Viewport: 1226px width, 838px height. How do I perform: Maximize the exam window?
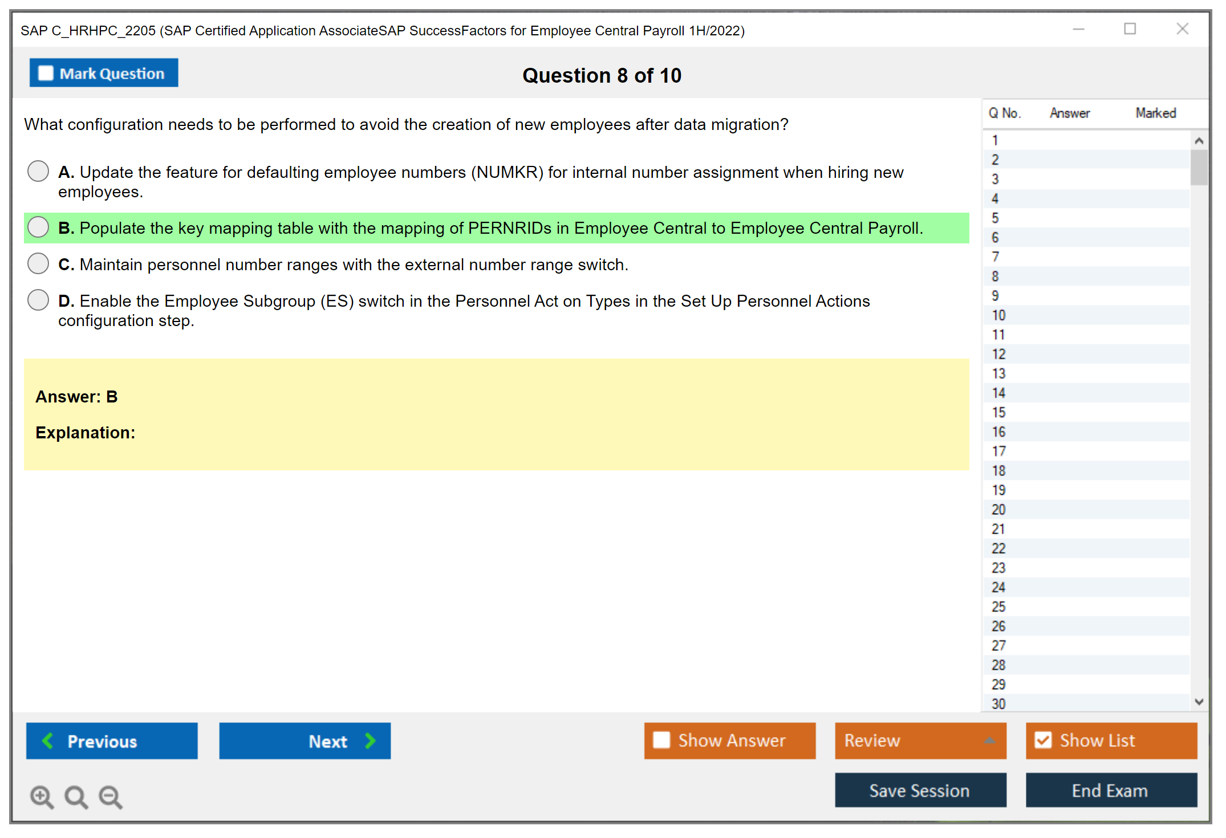[1130, 29]
